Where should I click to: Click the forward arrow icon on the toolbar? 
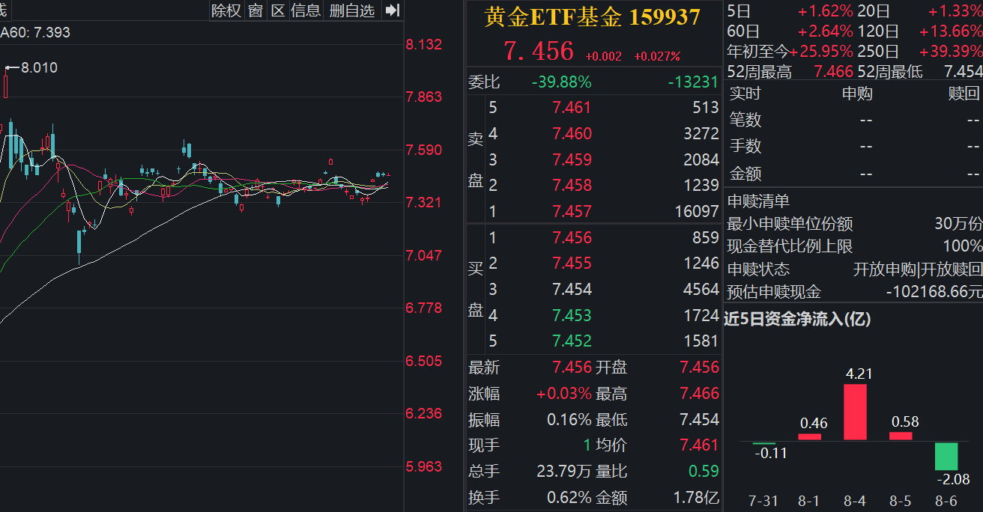(x=393, y=10)
